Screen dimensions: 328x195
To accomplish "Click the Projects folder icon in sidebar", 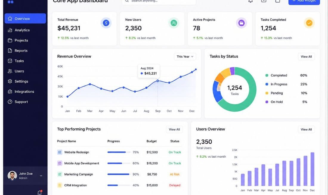I will click(x=10, y=40).
